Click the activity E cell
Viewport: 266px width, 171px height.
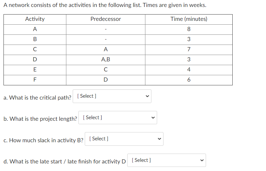(35, 70)
